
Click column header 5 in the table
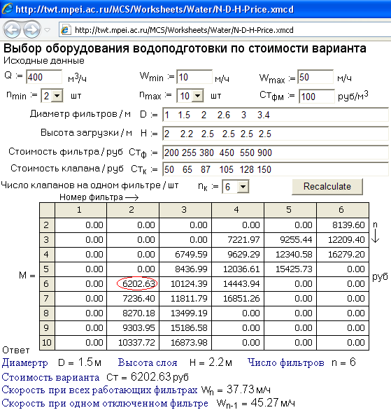(290, 210)
